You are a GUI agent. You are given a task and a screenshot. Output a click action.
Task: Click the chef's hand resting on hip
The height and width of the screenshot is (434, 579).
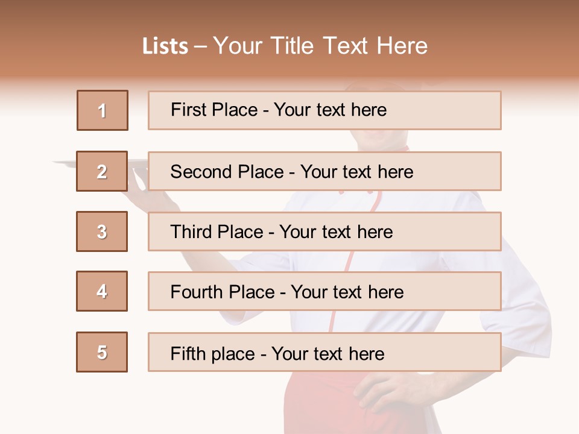(x=386, y=392)
